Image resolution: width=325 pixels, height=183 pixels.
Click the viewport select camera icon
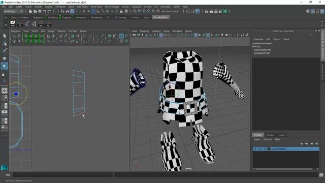coord(134,35)
